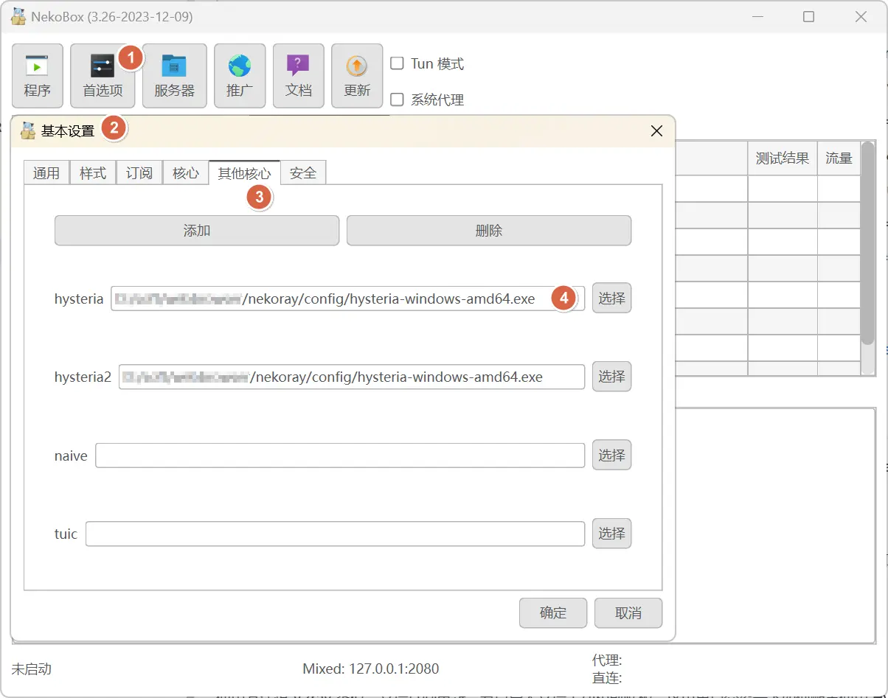Click 选择 next to naive field
The image size is (888, 698).
tap(611, 456)
